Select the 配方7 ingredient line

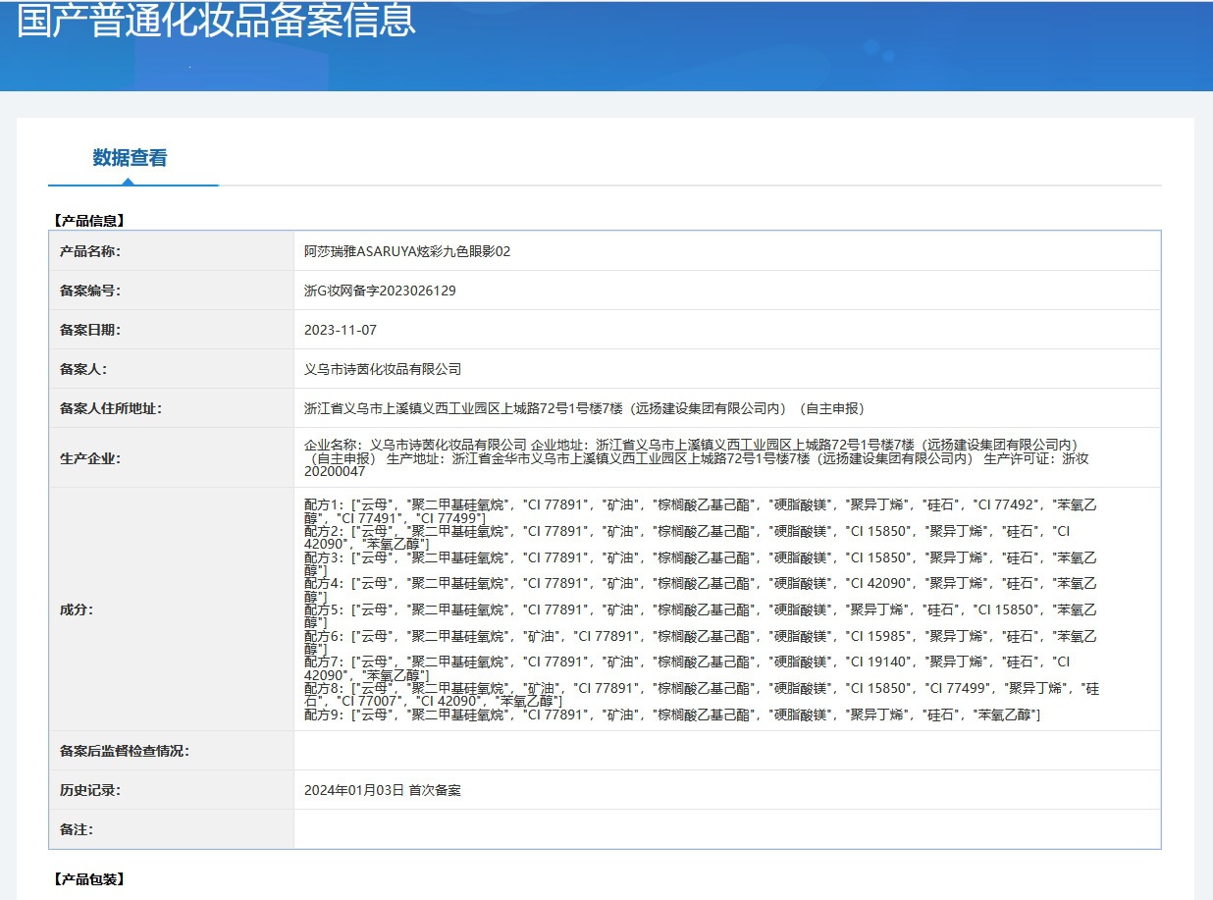pyautogui.click(x=687, y=669)
